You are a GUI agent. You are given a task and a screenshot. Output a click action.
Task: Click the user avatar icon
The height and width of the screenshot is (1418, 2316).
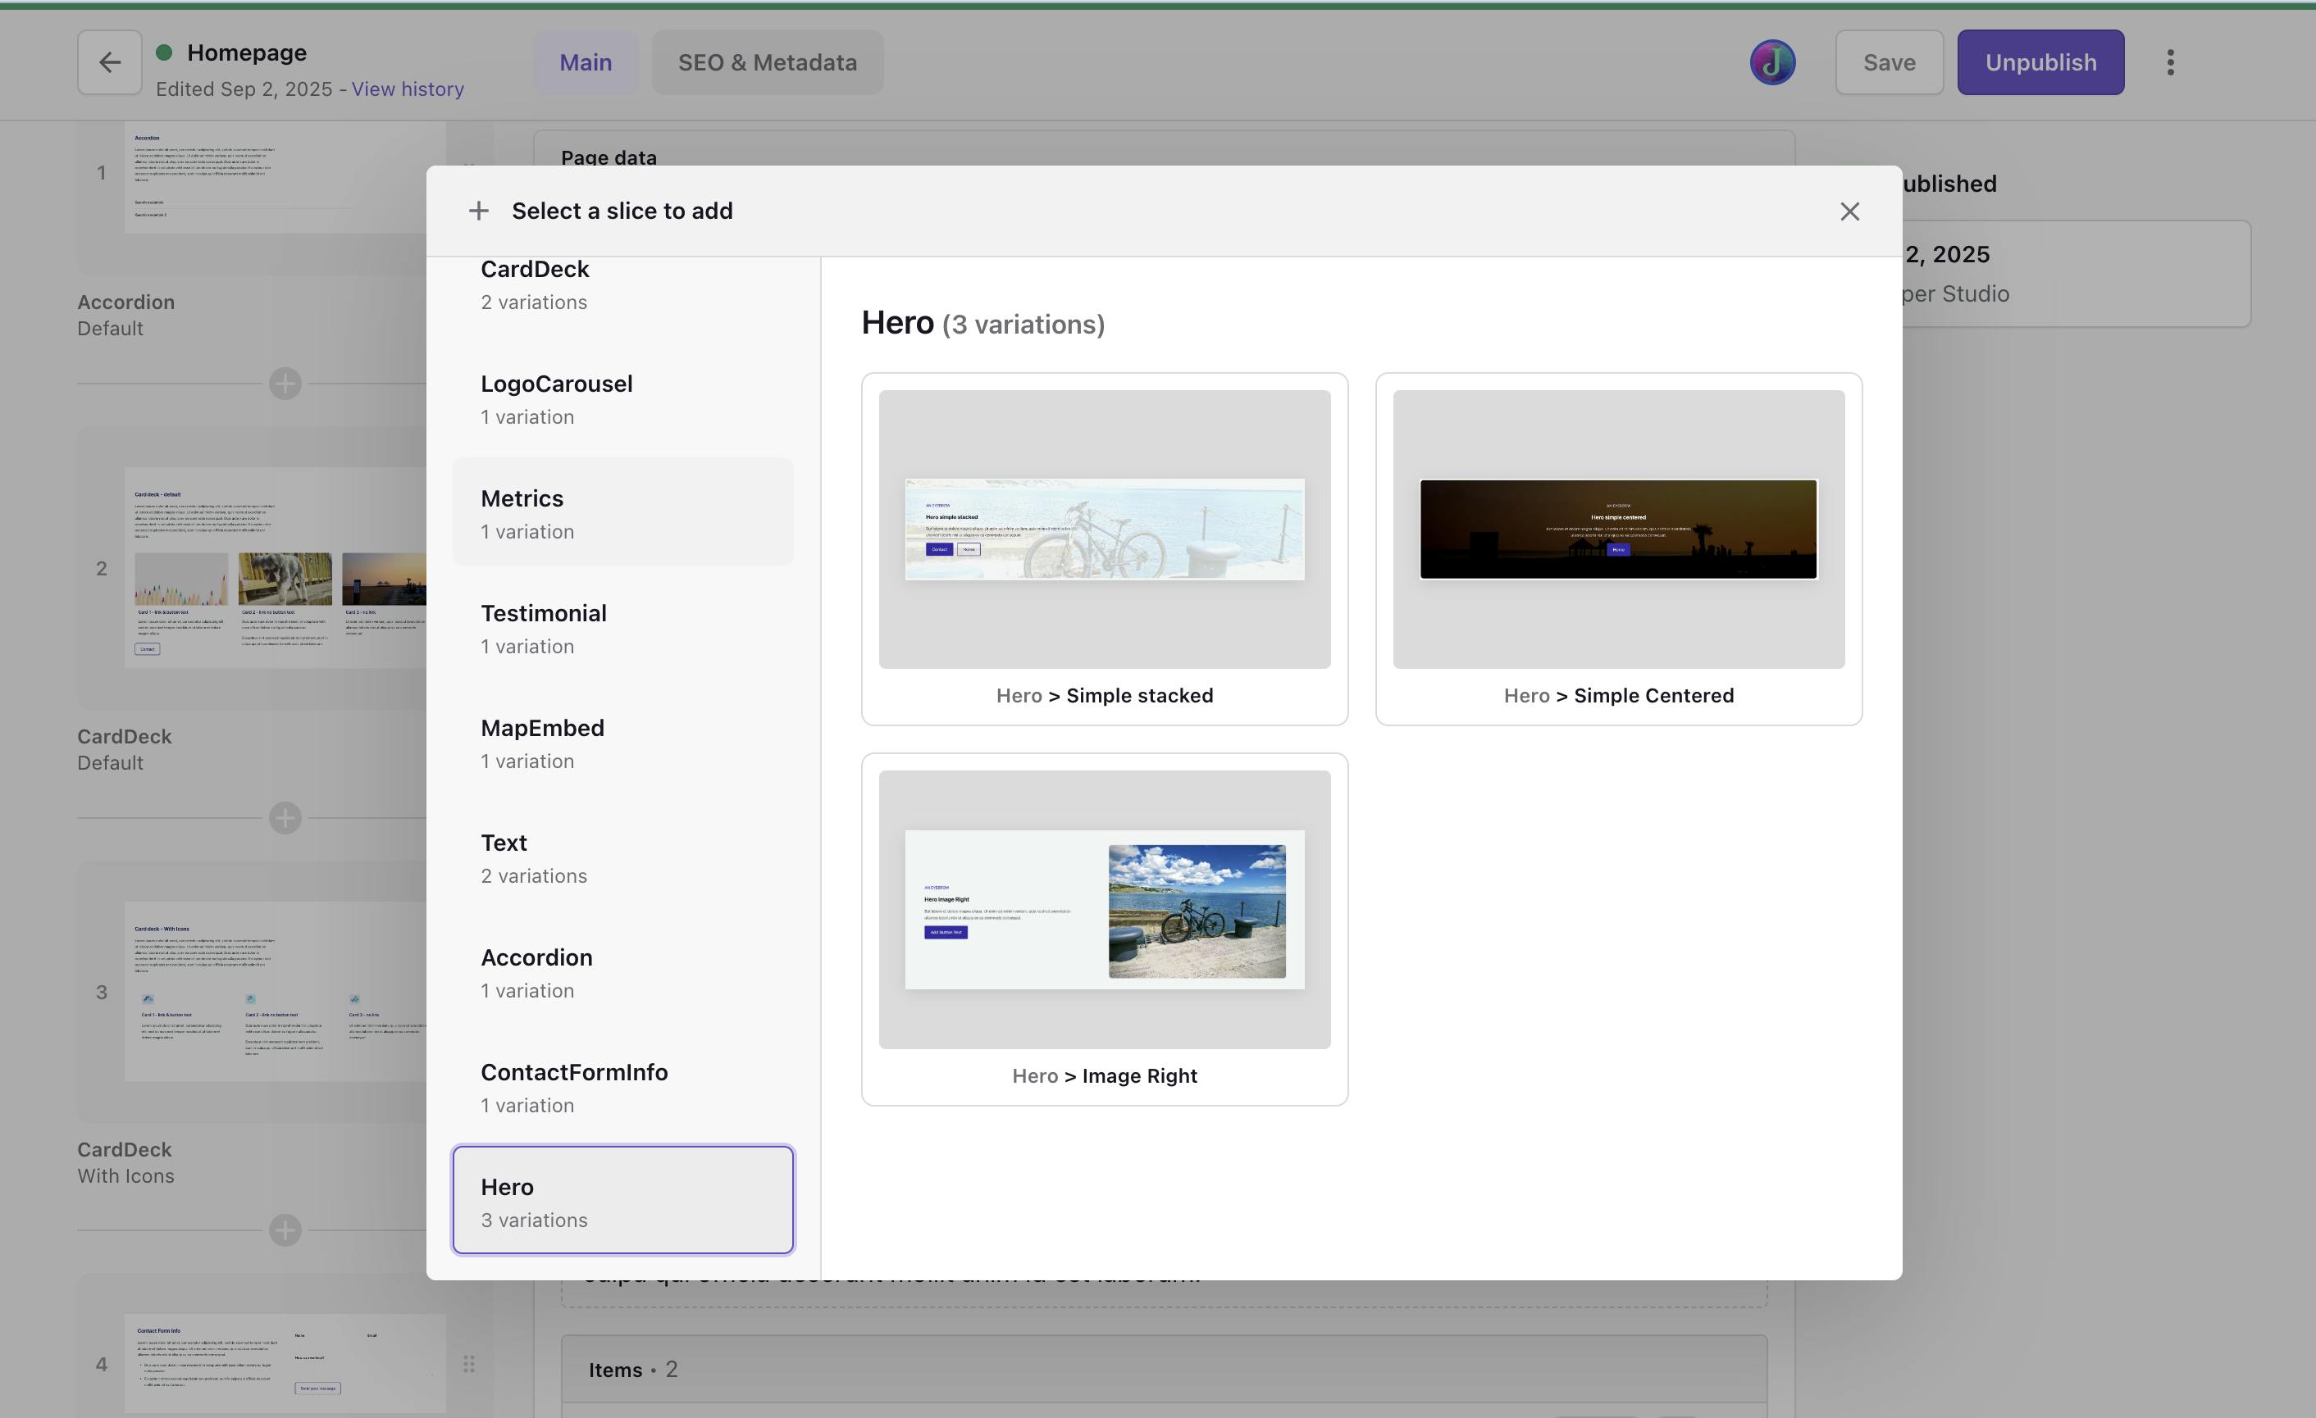click(x=1771, y=62)
